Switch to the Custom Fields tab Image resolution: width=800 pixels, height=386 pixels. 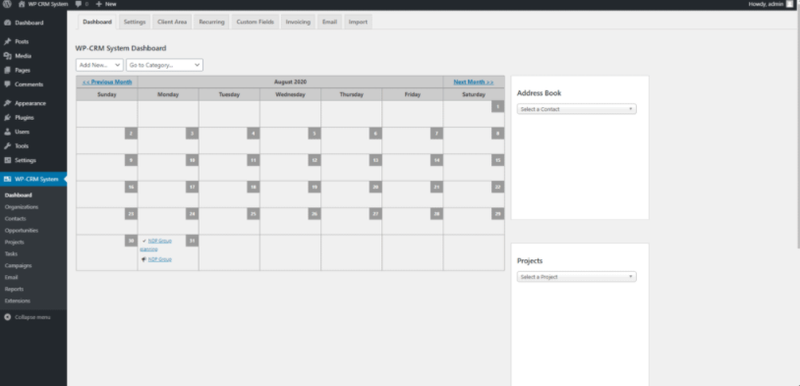coord(256,22)
